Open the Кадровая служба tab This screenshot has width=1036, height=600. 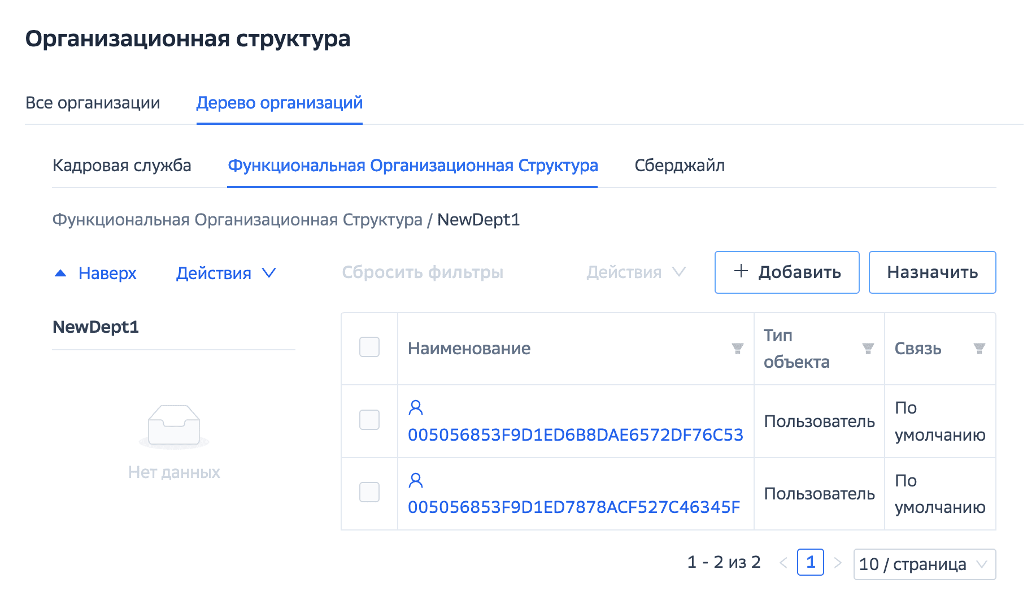[121, 166]
